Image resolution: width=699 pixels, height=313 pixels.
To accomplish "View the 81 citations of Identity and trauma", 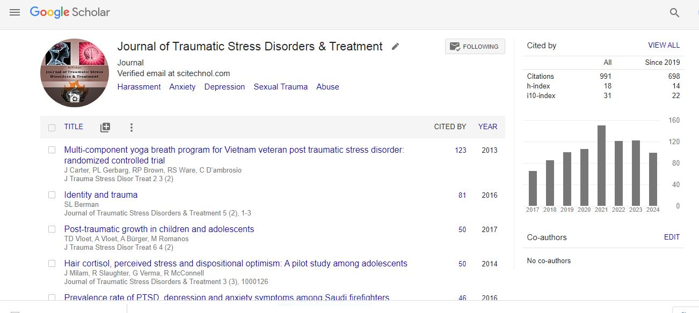I will (462, 196).
